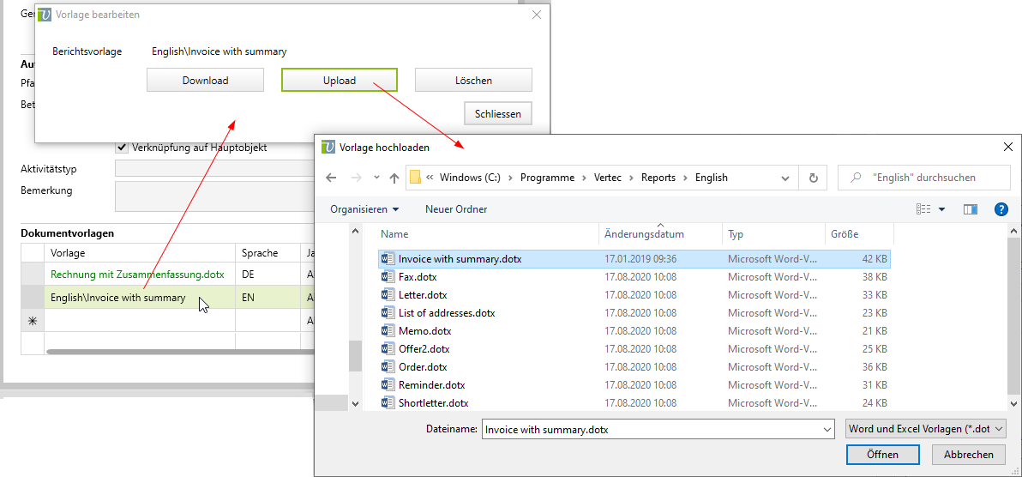Click Neuer Ordner in the toolbar

456,209
